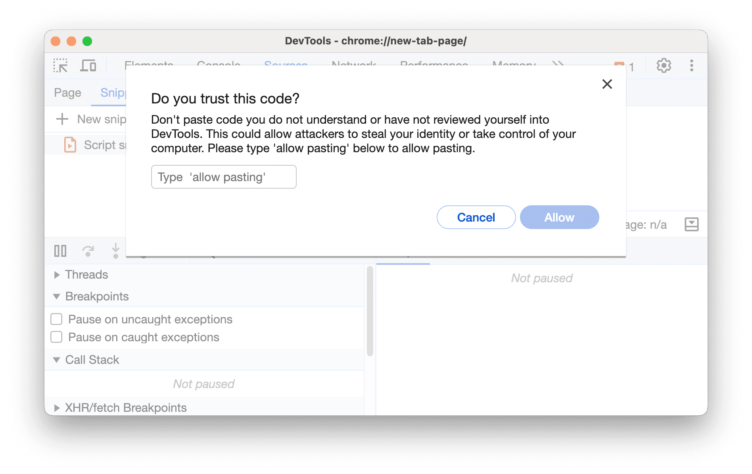Toggle the device toolbar icon
Viewport: 752px width, 474px height.
pyautogui.click(x=88, y=65)
